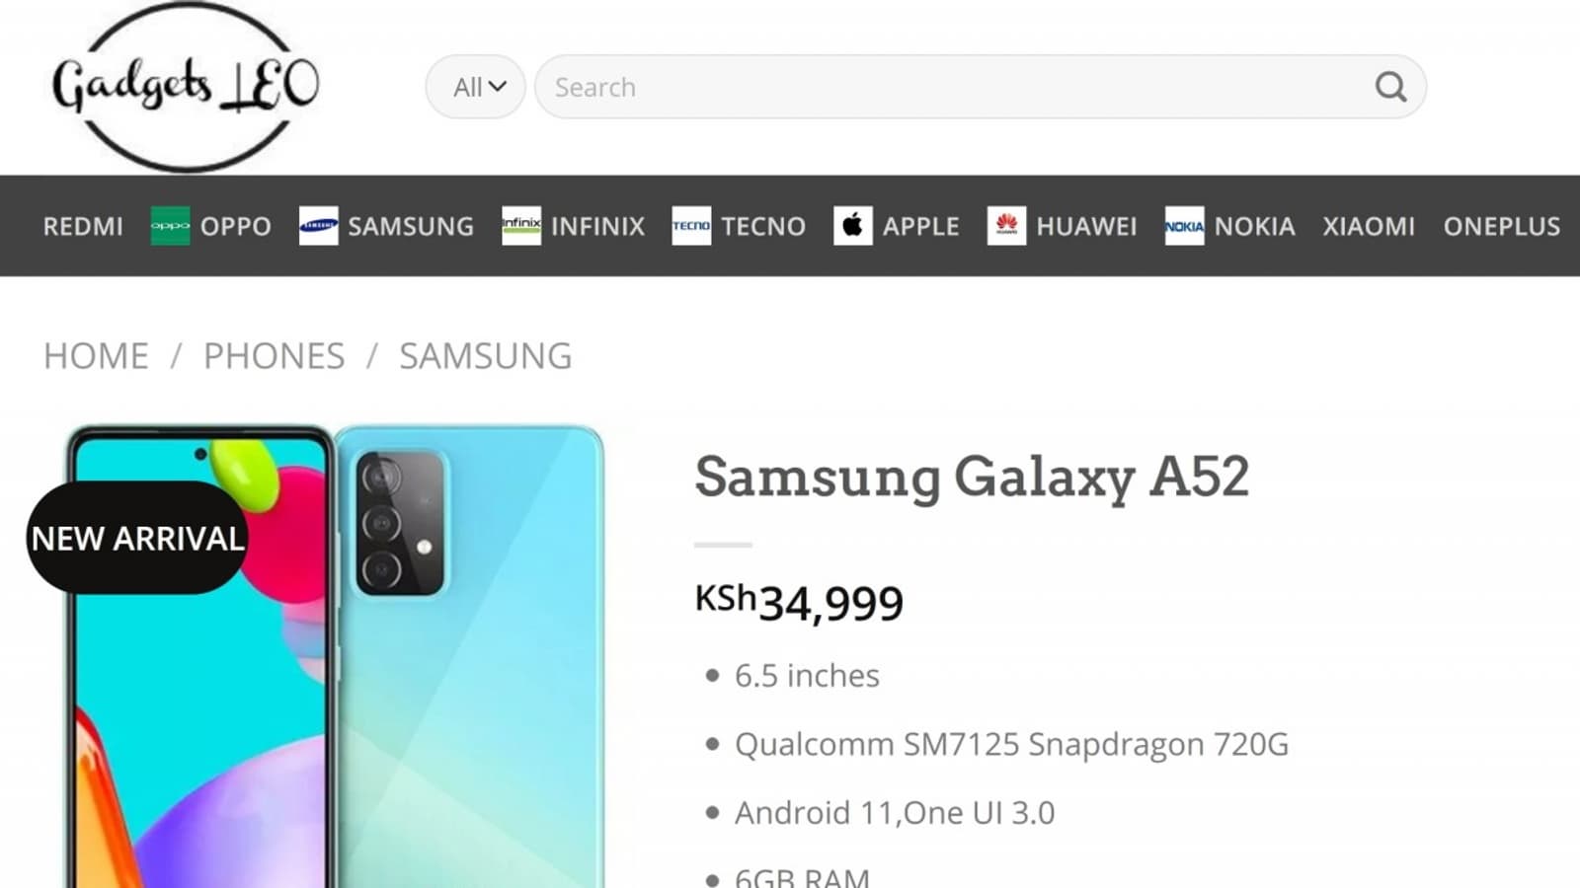Screen dimensions: 1580x888
Task: Click the Samsung brand logo icon
Action: tap(318, 226)
